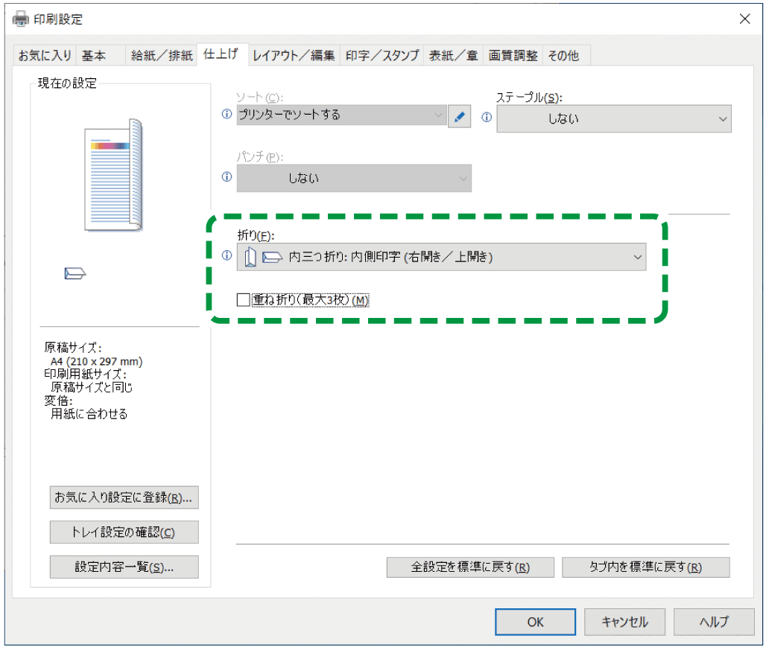
Task: Click info icon next to 折り dropdown
Action: (x=227, y=256)
